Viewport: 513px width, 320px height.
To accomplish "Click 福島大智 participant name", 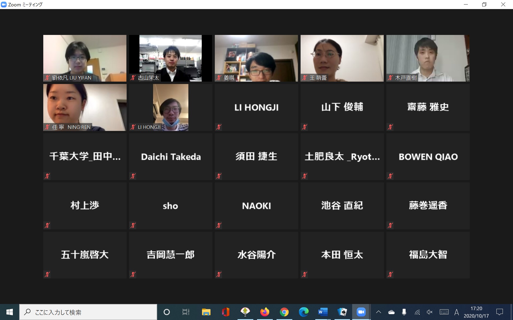I will click(428, 255).
